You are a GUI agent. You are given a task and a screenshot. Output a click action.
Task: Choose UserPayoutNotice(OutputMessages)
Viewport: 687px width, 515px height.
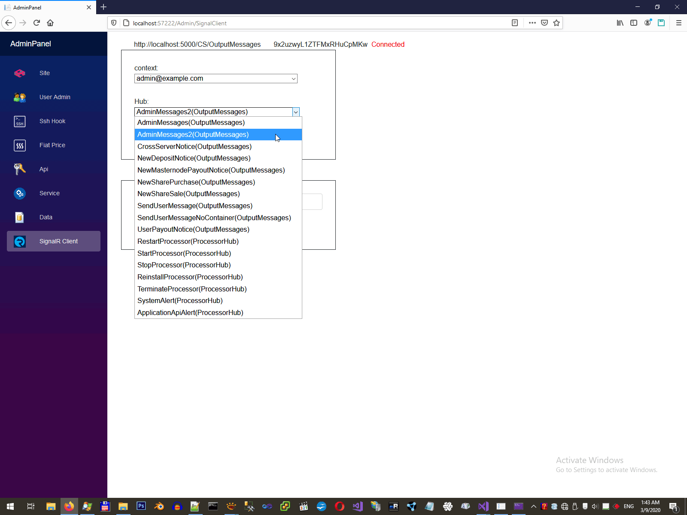(x=218, y=230)
